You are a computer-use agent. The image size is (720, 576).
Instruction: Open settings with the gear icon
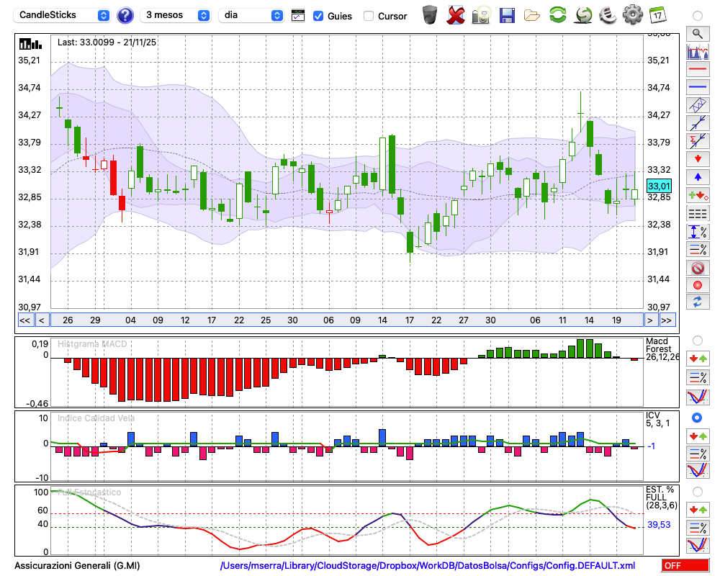[632, 15]
